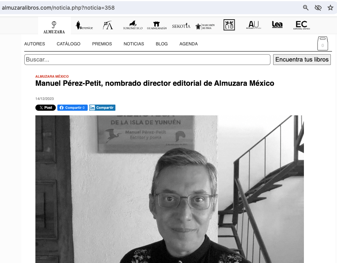This screenshot has height=263, width=337.
Task: Bookmark this page with the star icon
Action: coord(330,8)
